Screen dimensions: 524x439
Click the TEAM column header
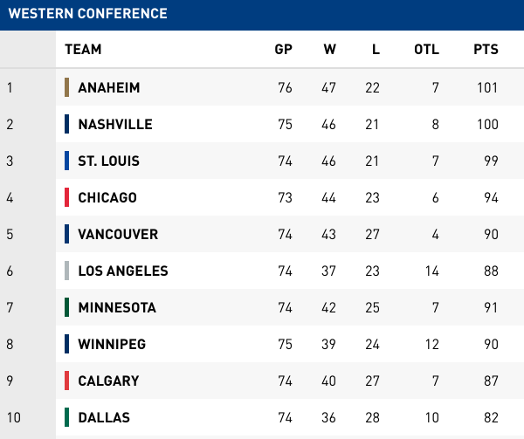click(x=83, y=49)
